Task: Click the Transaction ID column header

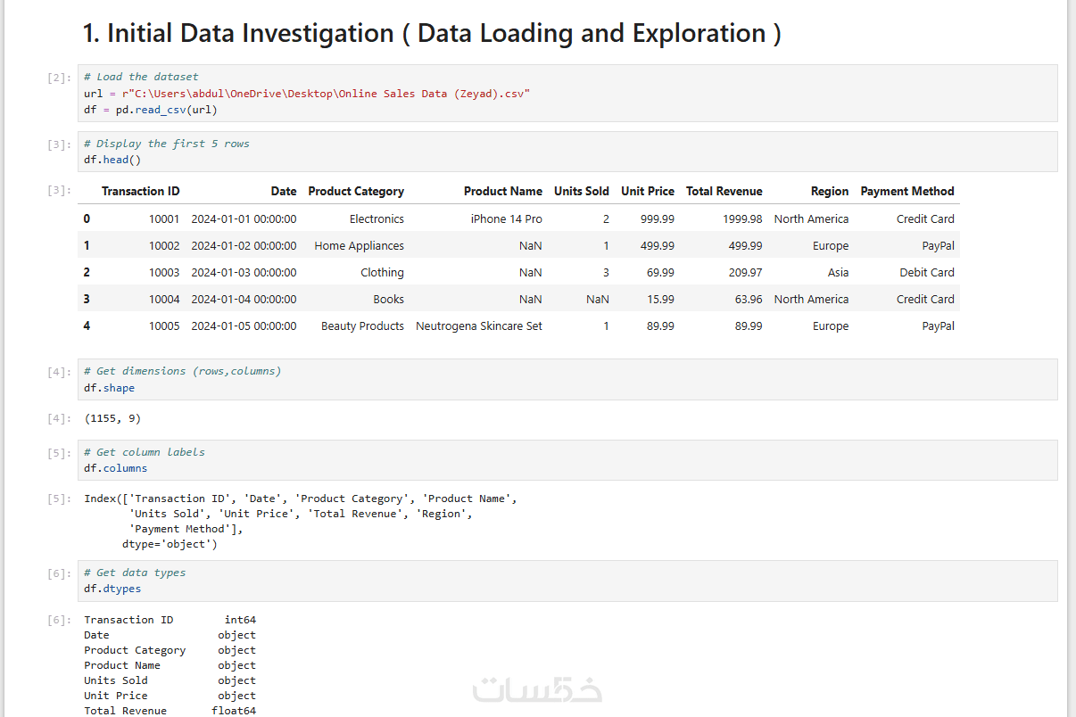Action: pyautogui.click(x=140, y=191)
